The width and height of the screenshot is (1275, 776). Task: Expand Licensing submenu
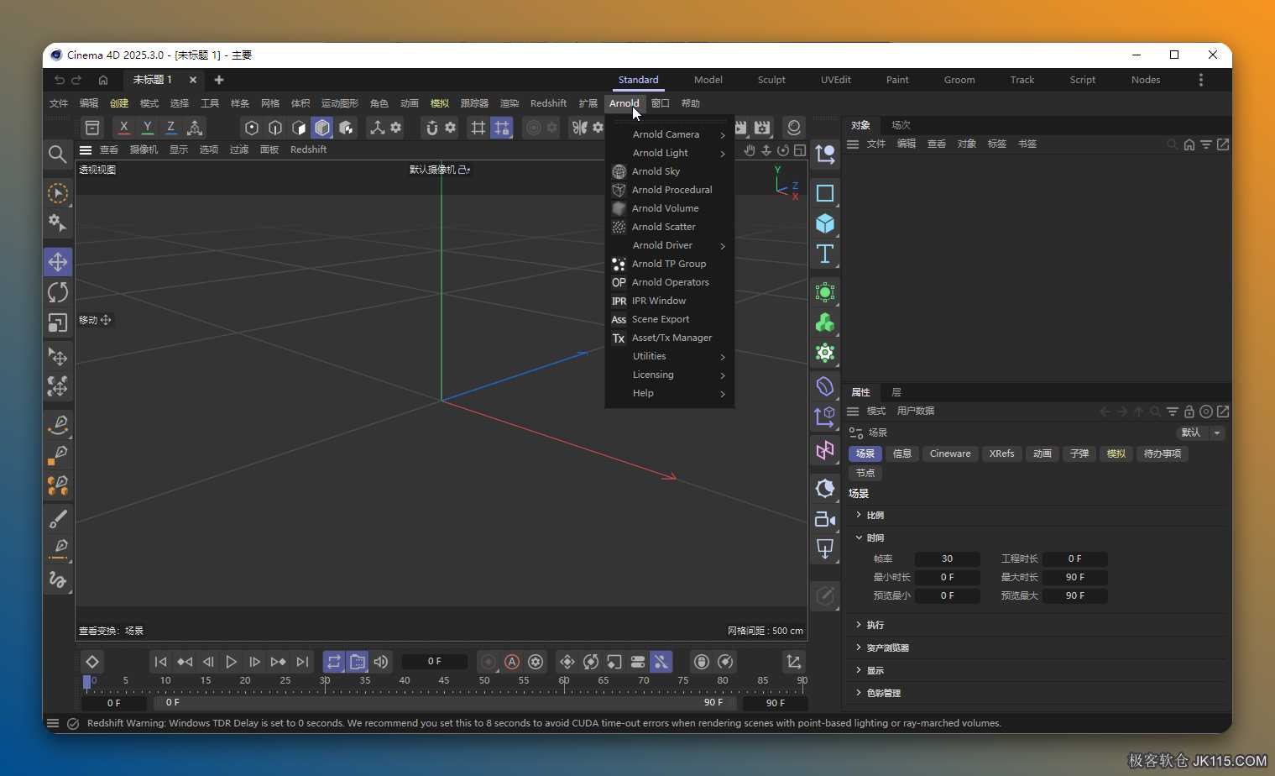(x=670, y=375)
